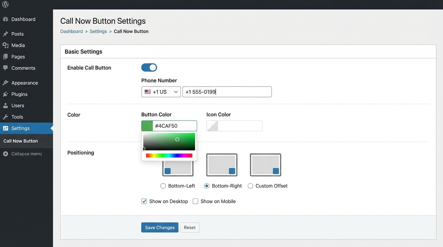Click the Save Changes button
The height and width of the screenshot is (247, 443).
(x=160, y=227)
